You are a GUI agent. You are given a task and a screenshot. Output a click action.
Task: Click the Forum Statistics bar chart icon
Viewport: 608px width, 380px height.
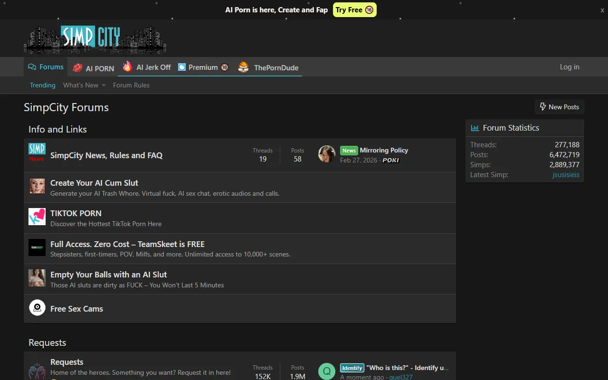pos(475,128)
